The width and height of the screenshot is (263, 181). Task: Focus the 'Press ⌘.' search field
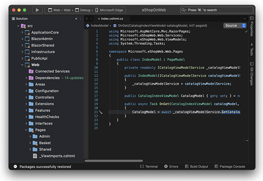tap(217, 10)
